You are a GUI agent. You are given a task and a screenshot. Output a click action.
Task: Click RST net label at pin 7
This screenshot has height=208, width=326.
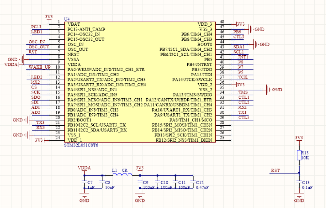[x=33, y=52]
